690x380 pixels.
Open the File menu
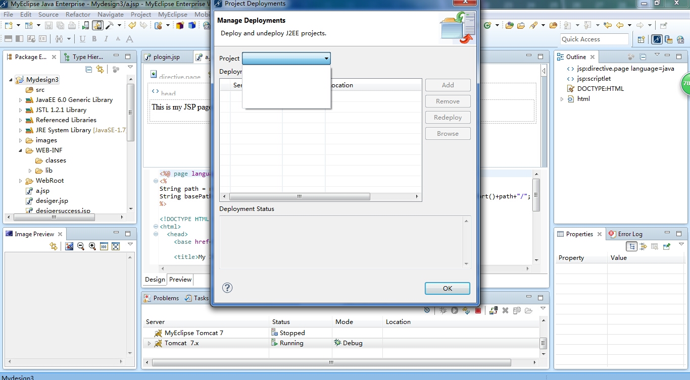tap(8, 14)
